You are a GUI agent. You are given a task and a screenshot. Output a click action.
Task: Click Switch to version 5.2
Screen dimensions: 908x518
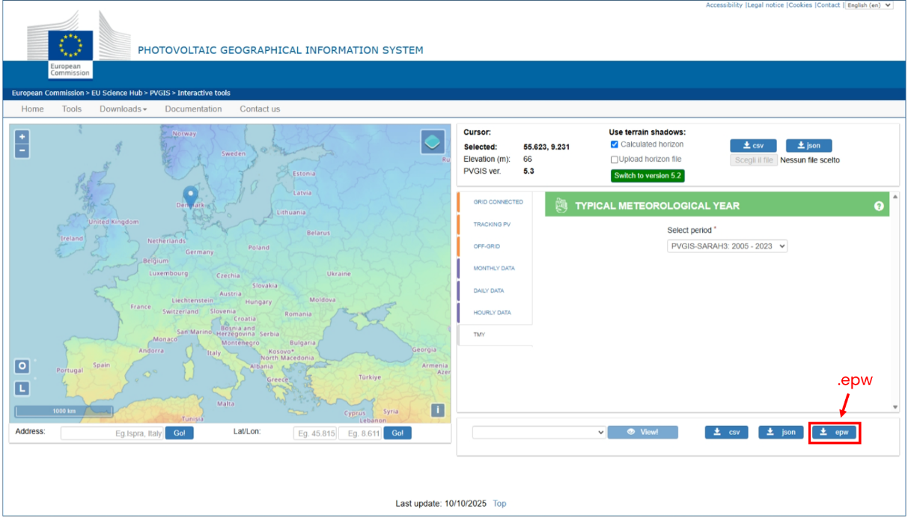(648, 176)
